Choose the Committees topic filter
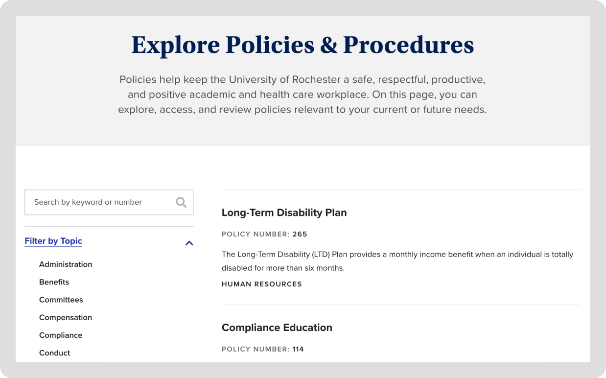The image size is (606, 378). tap(61, 300)
